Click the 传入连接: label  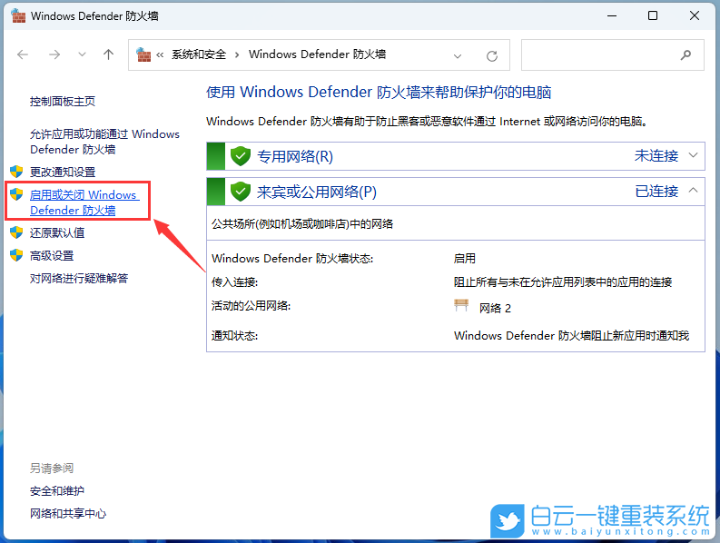click(x=234, y=282)
